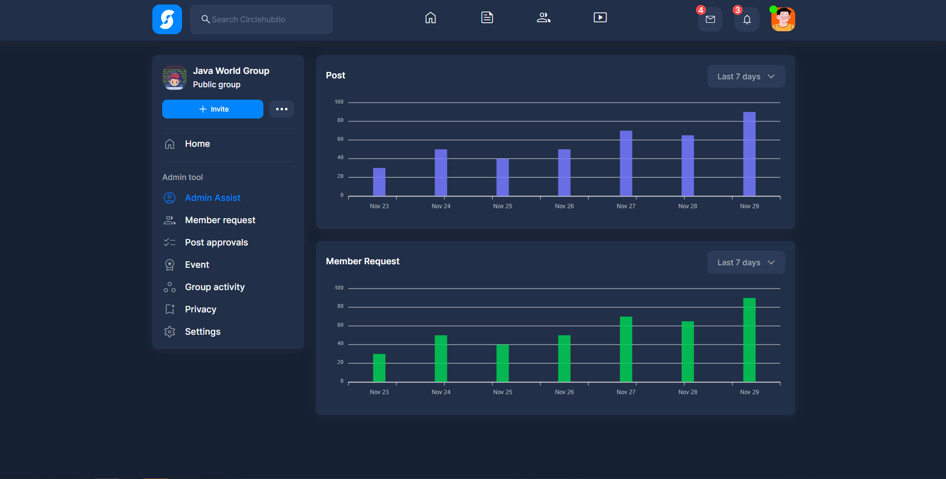Click Nov 29 bar in Member Request chart
Viewport: 946px width, 479px height.
(749, 340)
